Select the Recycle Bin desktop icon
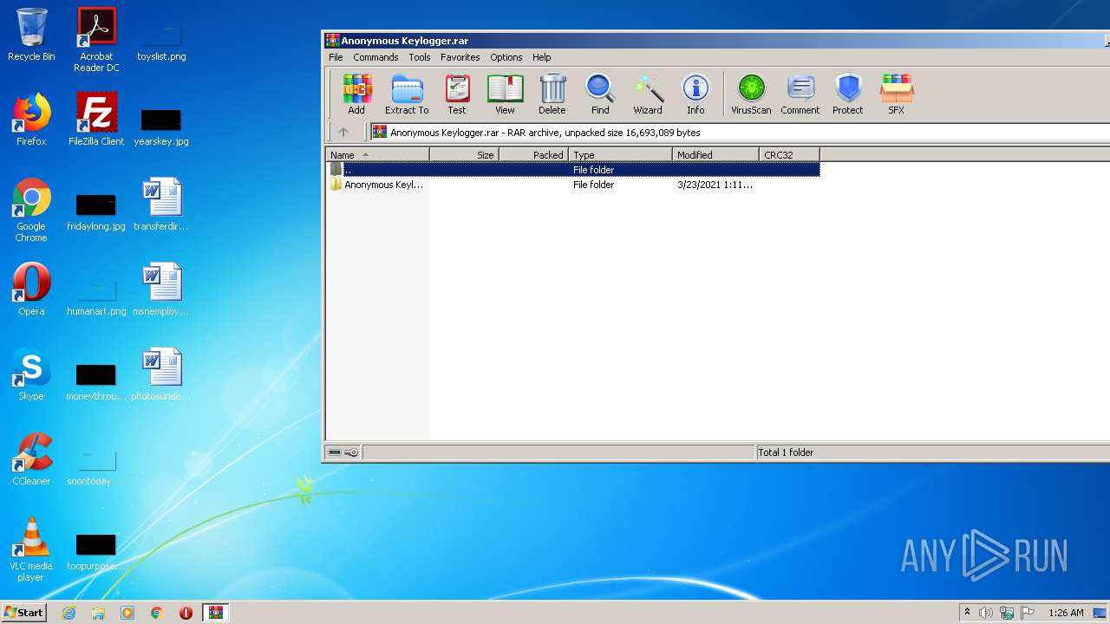This screenshot has width=1110, height=624. [x=31, y=35]
